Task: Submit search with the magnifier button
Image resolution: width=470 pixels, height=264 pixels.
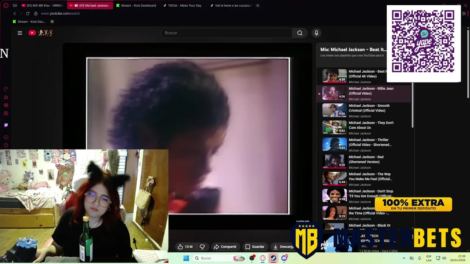Action: [x=300, y=33]
